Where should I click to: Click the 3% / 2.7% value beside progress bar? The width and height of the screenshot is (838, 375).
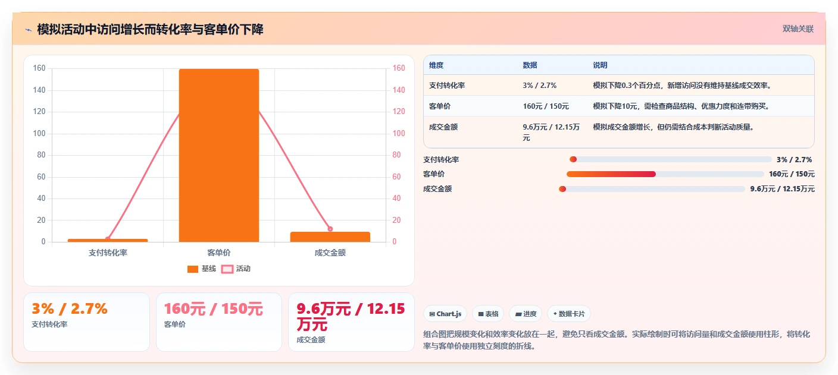click(x=794, y=159)
